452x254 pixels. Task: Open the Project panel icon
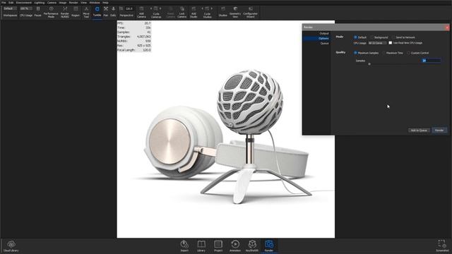[218, 244]
